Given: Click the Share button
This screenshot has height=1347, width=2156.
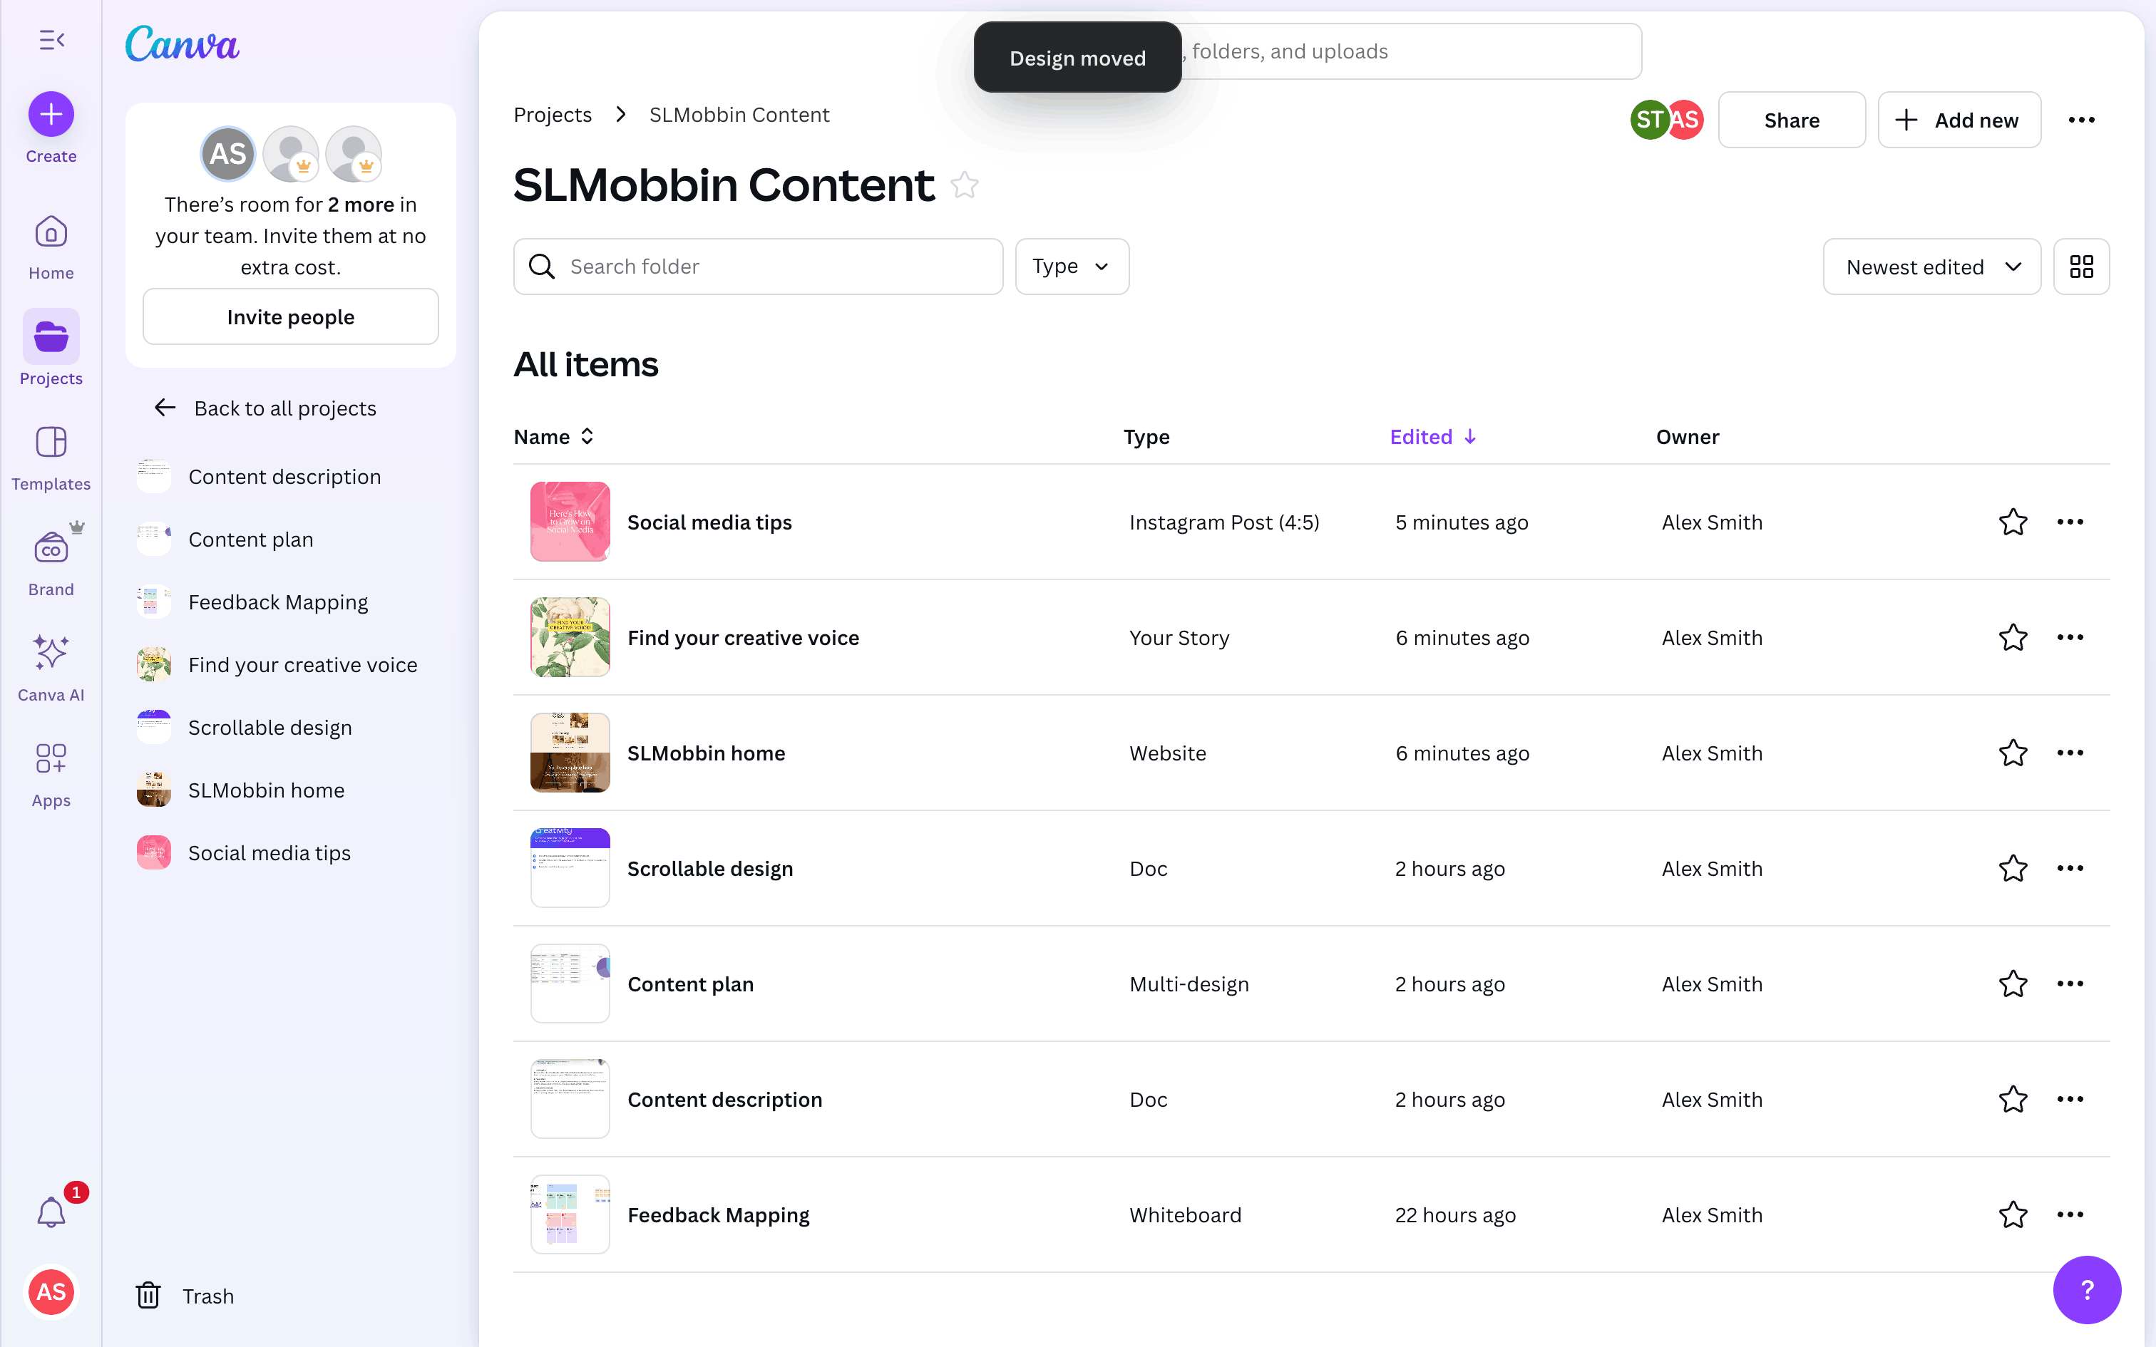Looking at the screenshot, I should [x=1792, y=120].
